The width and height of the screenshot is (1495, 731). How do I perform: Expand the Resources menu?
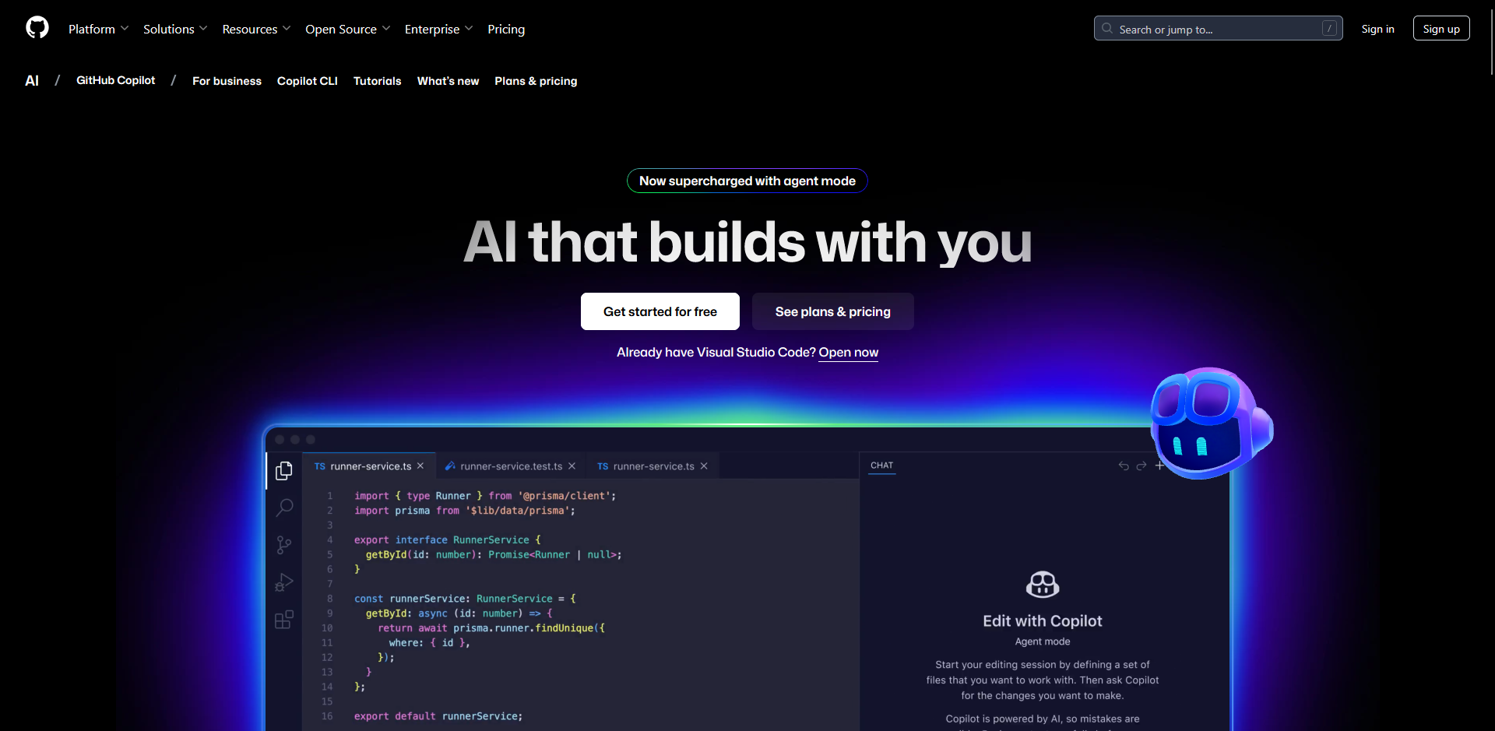(x=256, y=29)
